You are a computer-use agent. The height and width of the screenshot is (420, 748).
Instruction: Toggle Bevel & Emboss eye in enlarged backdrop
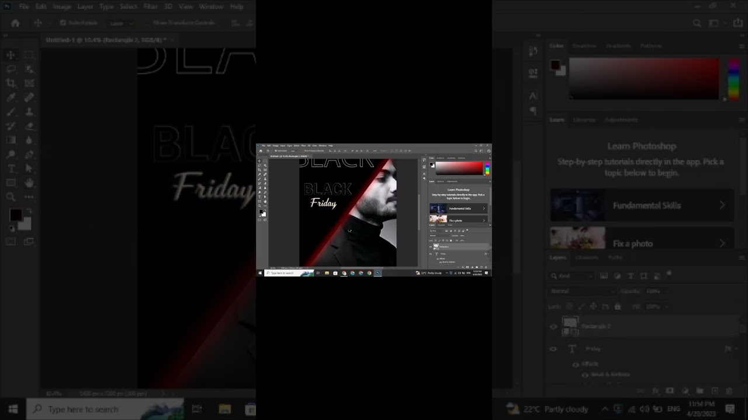(585, 374)
